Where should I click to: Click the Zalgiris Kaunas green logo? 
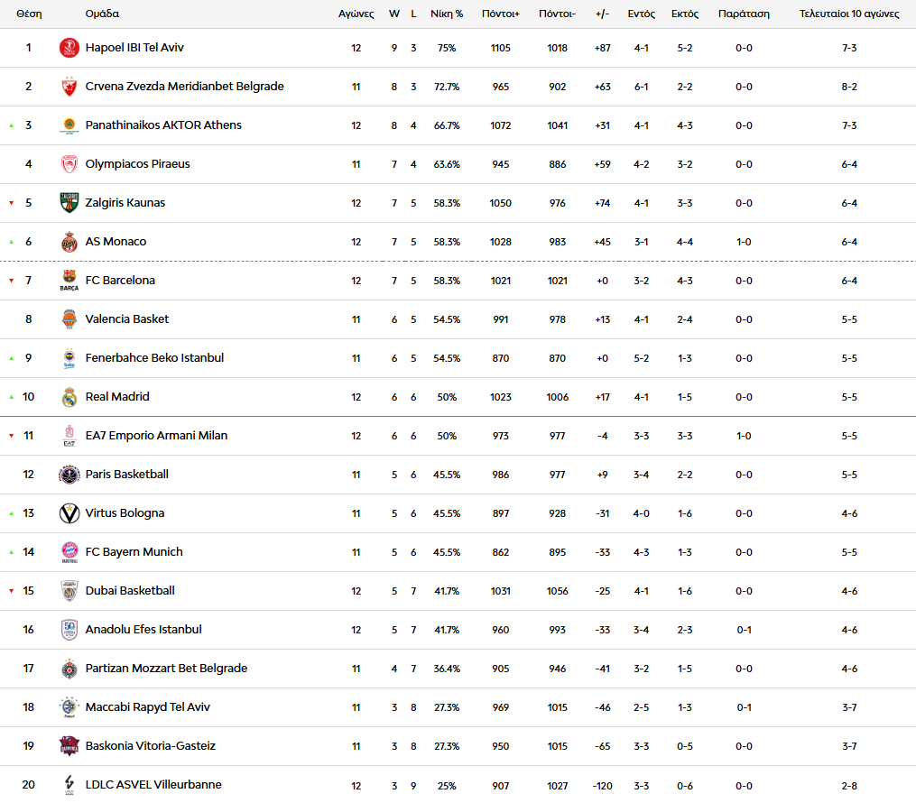tap(69, 203)
